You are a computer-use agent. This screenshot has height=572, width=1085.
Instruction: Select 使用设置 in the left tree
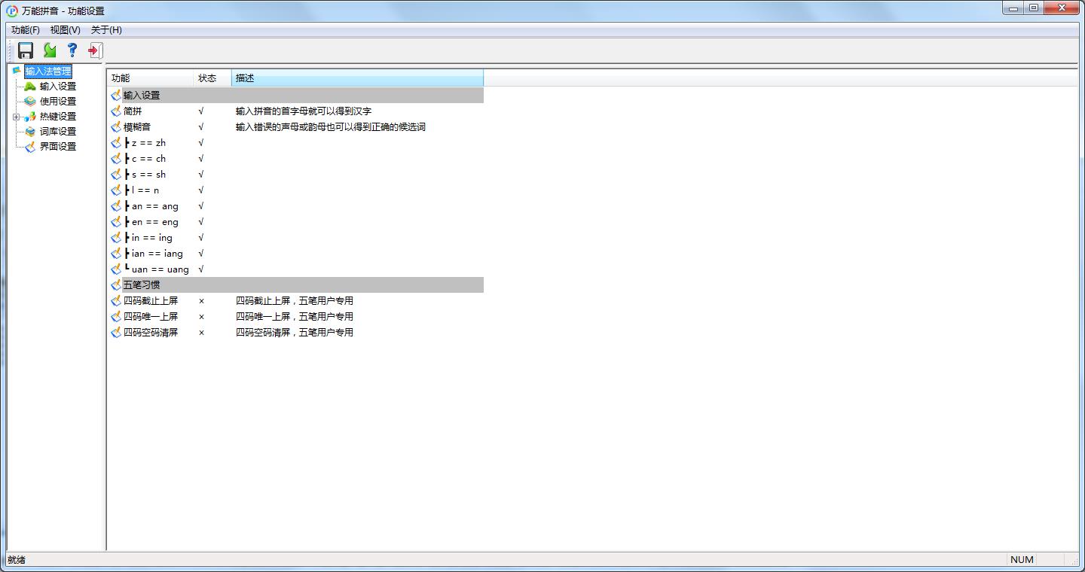[58, 102]
